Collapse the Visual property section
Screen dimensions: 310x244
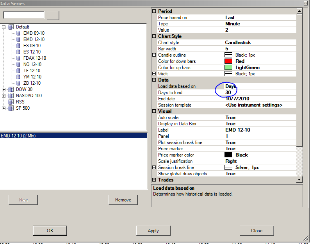[x=154, y=111]
